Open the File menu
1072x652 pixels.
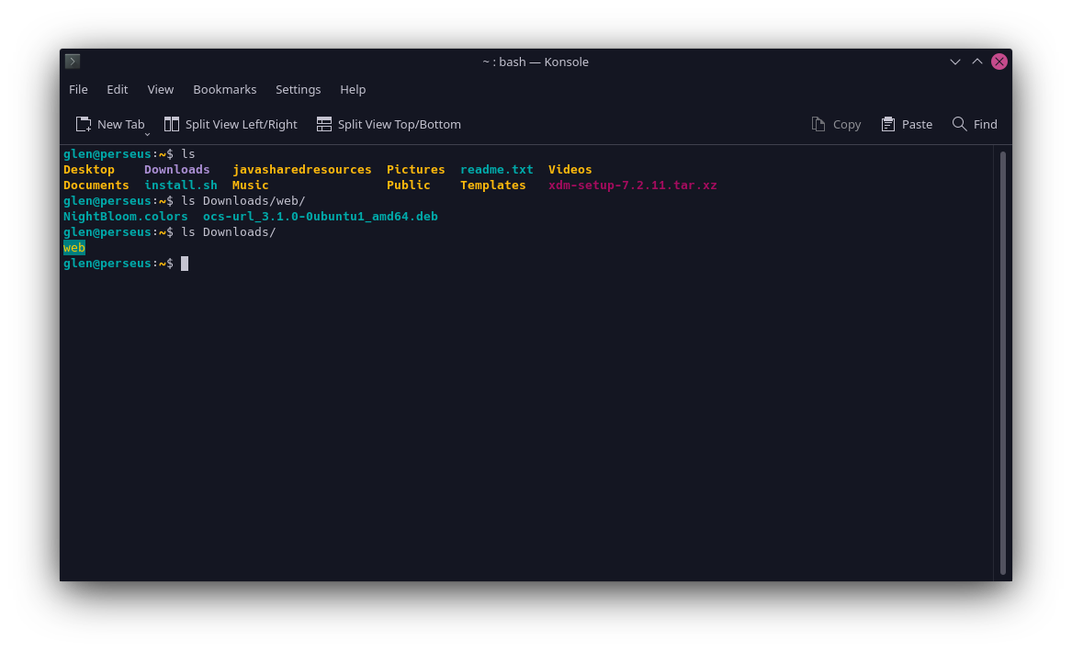78,89
